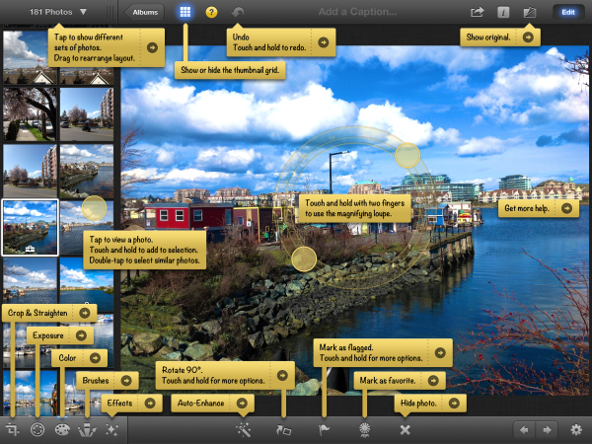Click the Undo arrow icon

[238, 12]
